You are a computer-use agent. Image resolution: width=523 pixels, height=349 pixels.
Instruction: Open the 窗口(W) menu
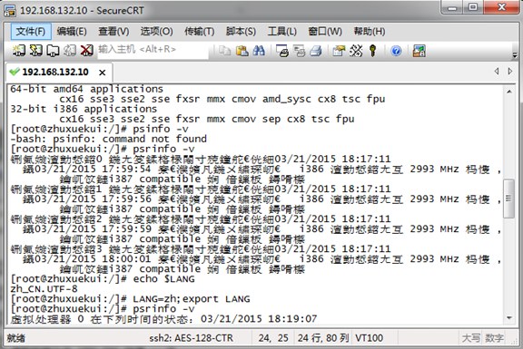[325, 32]
